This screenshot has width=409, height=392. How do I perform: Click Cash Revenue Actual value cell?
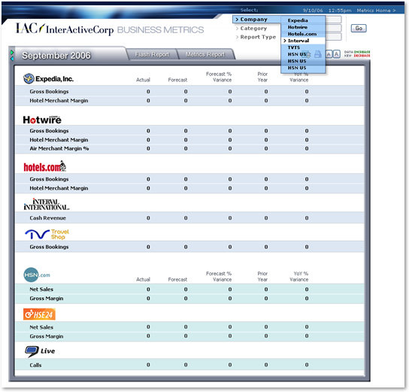[148, 218]
